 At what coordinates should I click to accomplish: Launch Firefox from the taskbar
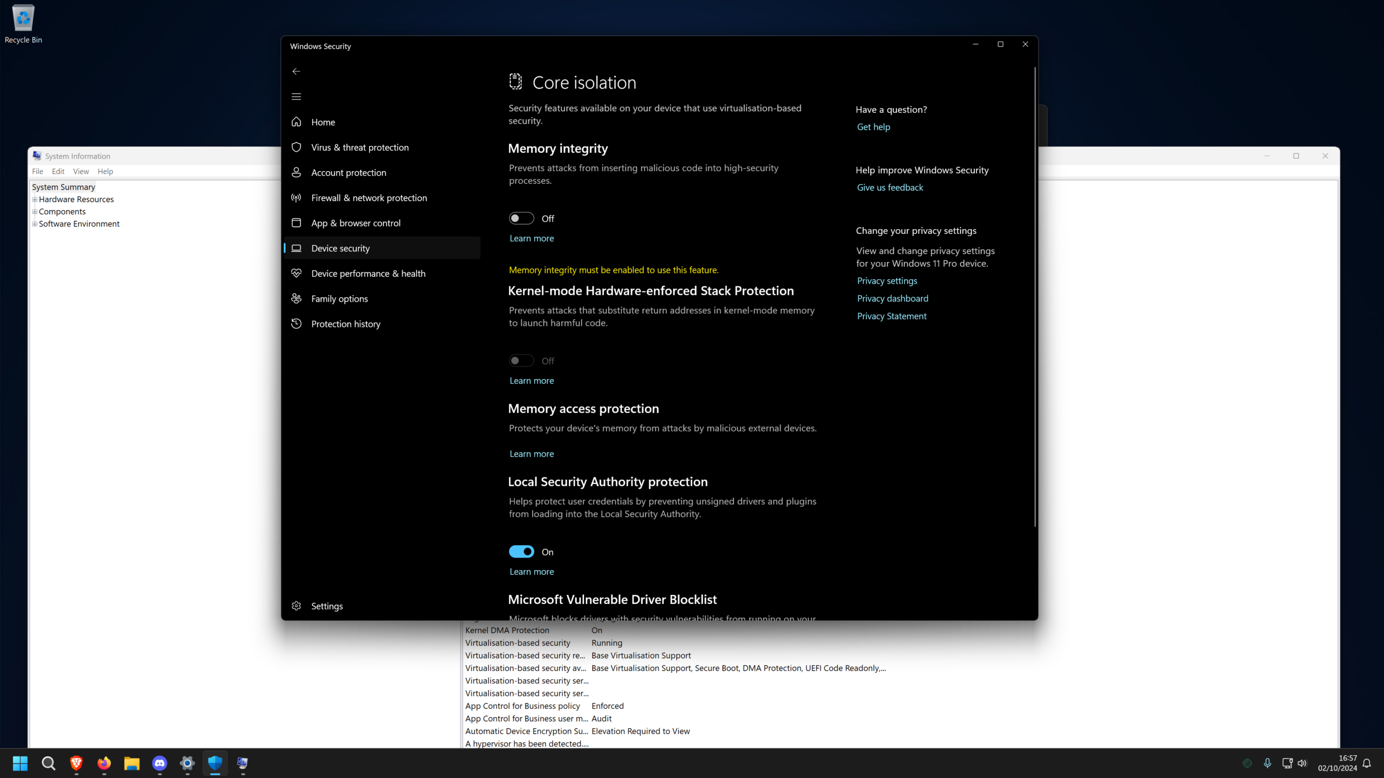[x=104, y=763]
